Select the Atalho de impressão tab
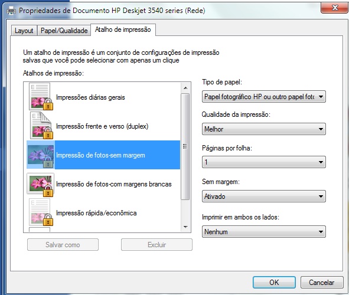The image size is (349, 295). (123, 29)
